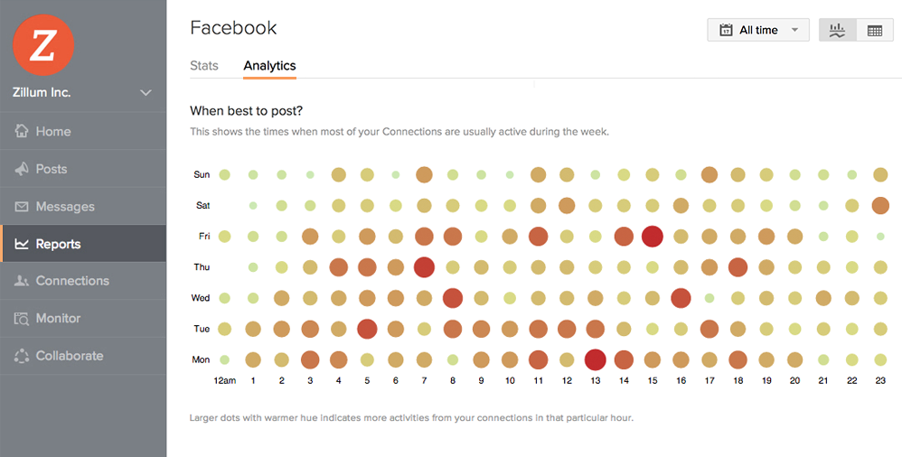Open the Stats tab
The image size is (902, 457).
(204, 66)
